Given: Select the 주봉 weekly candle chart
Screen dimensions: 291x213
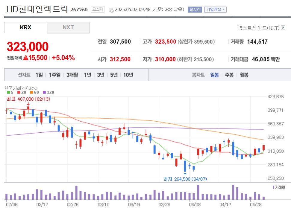Looking at the screenshot, I should point(229,75).
